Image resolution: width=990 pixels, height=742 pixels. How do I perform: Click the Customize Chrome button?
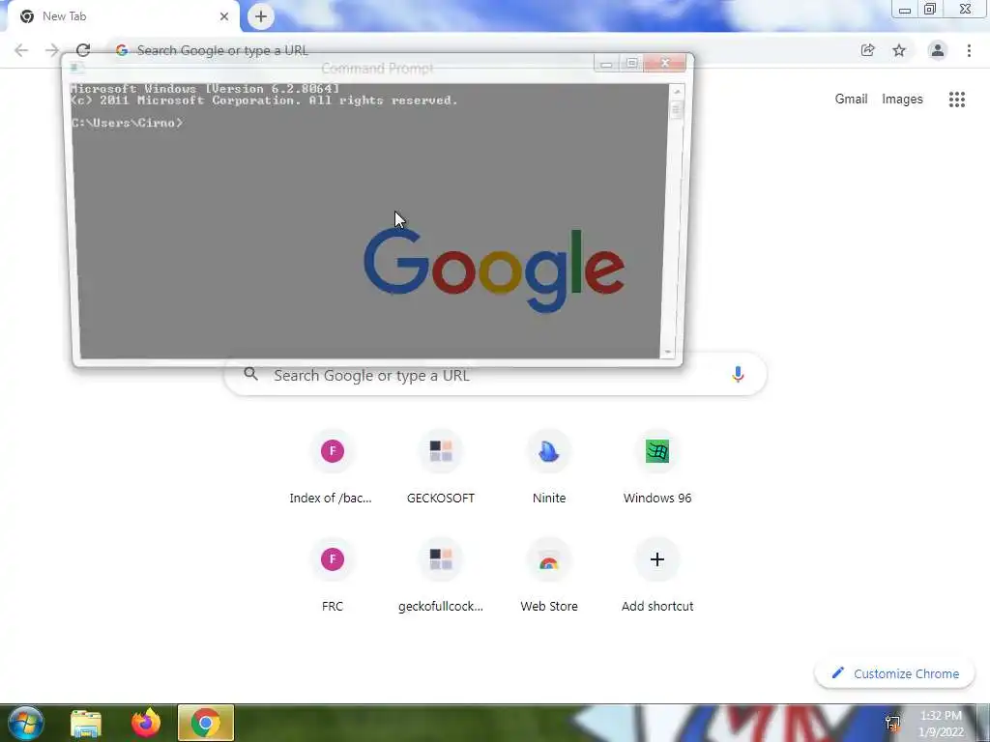point(894,673)
